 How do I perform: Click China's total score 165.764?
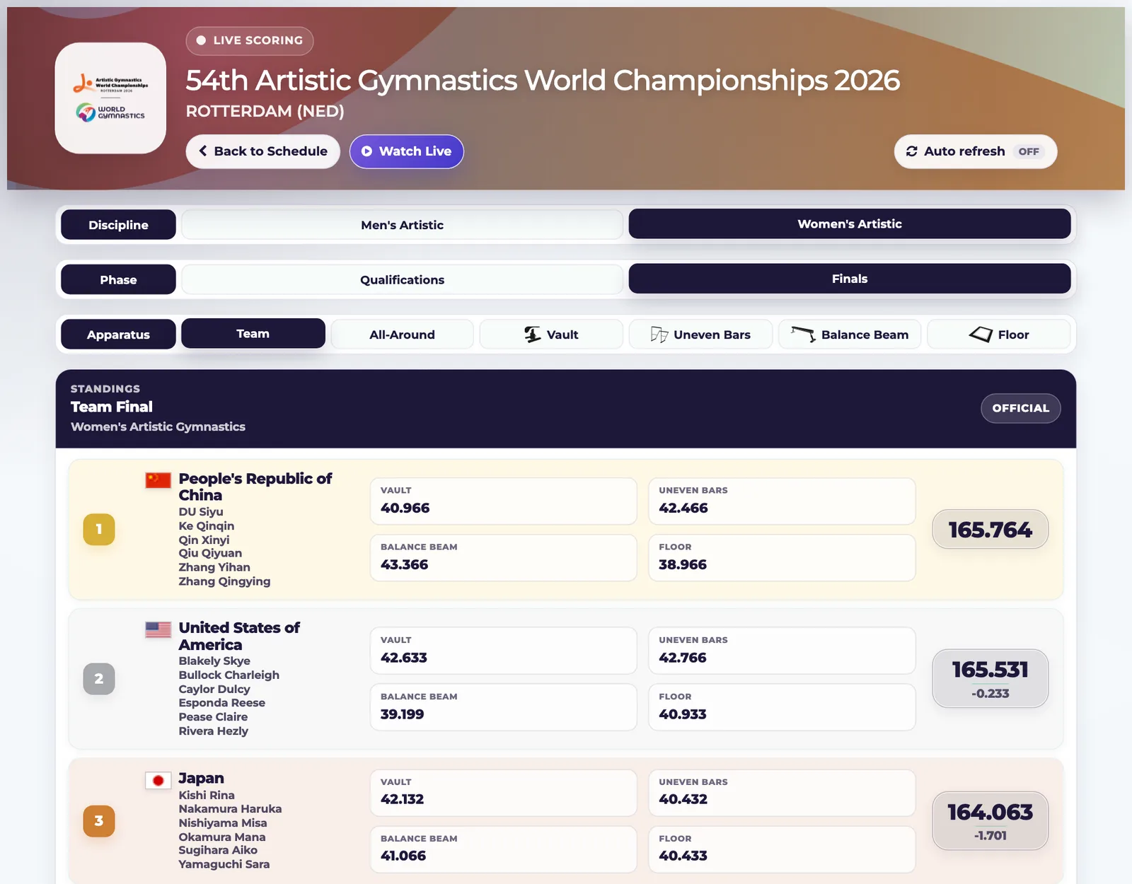tap(990, 529)
